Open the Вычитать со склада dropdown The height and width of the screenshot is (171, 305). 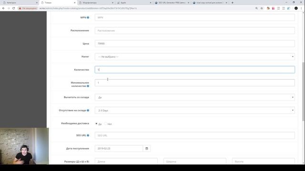pos(195,97)
